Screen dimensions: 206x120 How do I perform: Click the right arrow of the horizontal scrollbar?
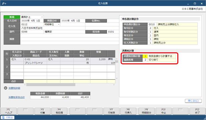[114, 85]
